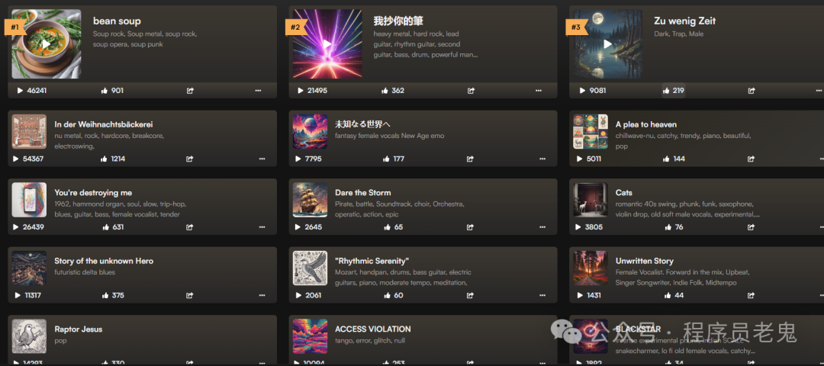Share You're destroying me track
Screen dimensions: 824x366
coord(190,227)
